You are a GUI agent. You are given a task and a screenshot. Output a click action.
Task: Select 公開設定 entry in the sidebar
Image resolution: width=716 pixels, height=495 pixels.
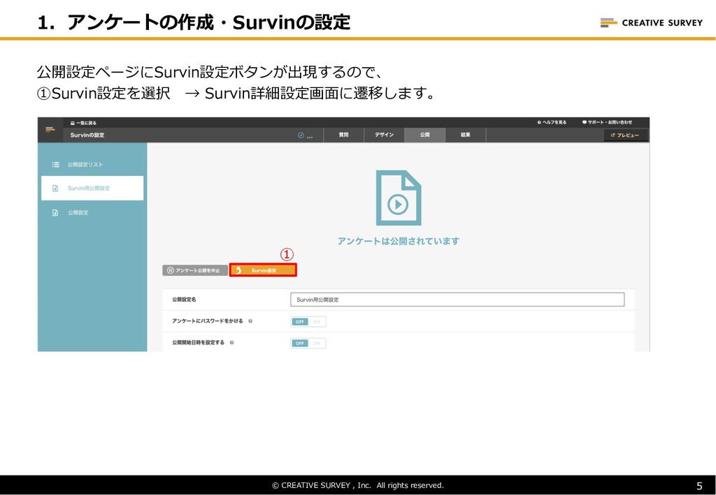pyautogui.click(x=92, y=213)
